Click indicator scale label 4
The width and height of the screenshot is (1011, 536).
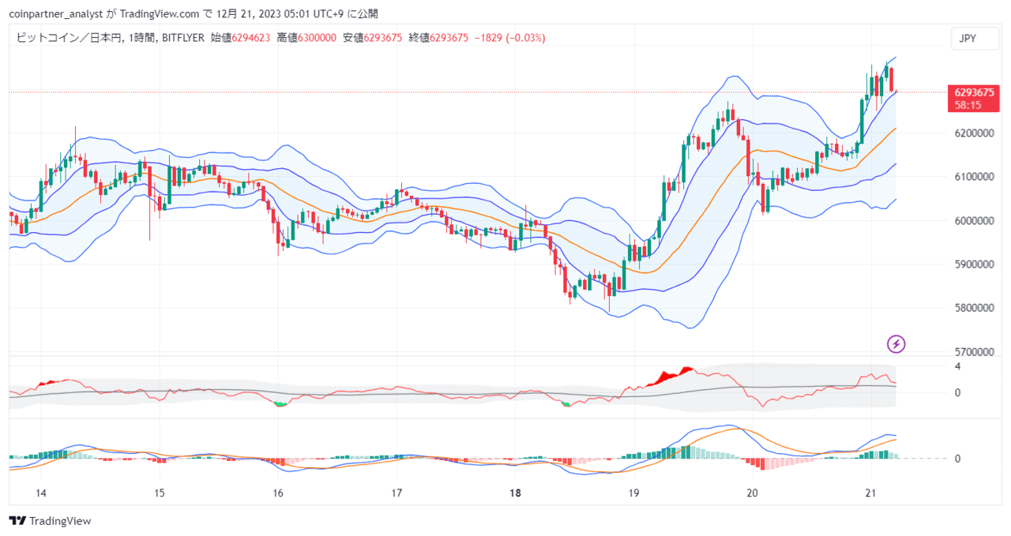coord(957,366)
